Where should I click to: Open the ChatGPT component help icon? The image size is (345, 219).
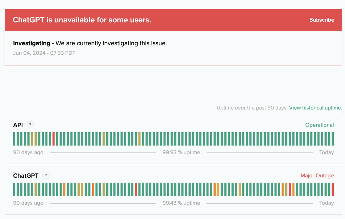46,175
